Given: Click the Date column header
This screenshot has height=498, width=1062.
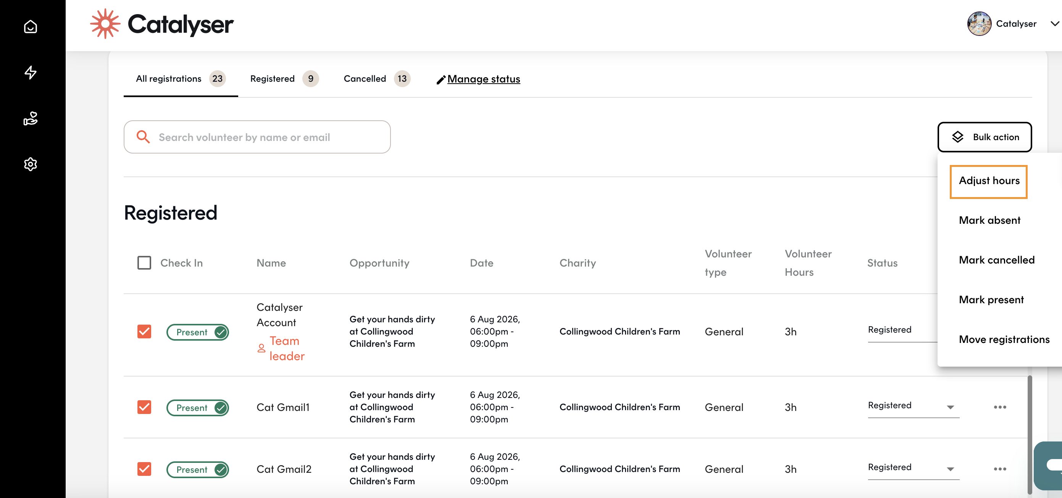Looking at the screenshot, I should tap(481, 263).
